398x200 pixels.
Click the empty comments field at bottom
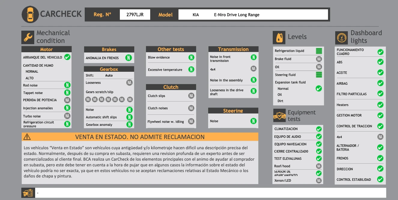pos(210,193)
